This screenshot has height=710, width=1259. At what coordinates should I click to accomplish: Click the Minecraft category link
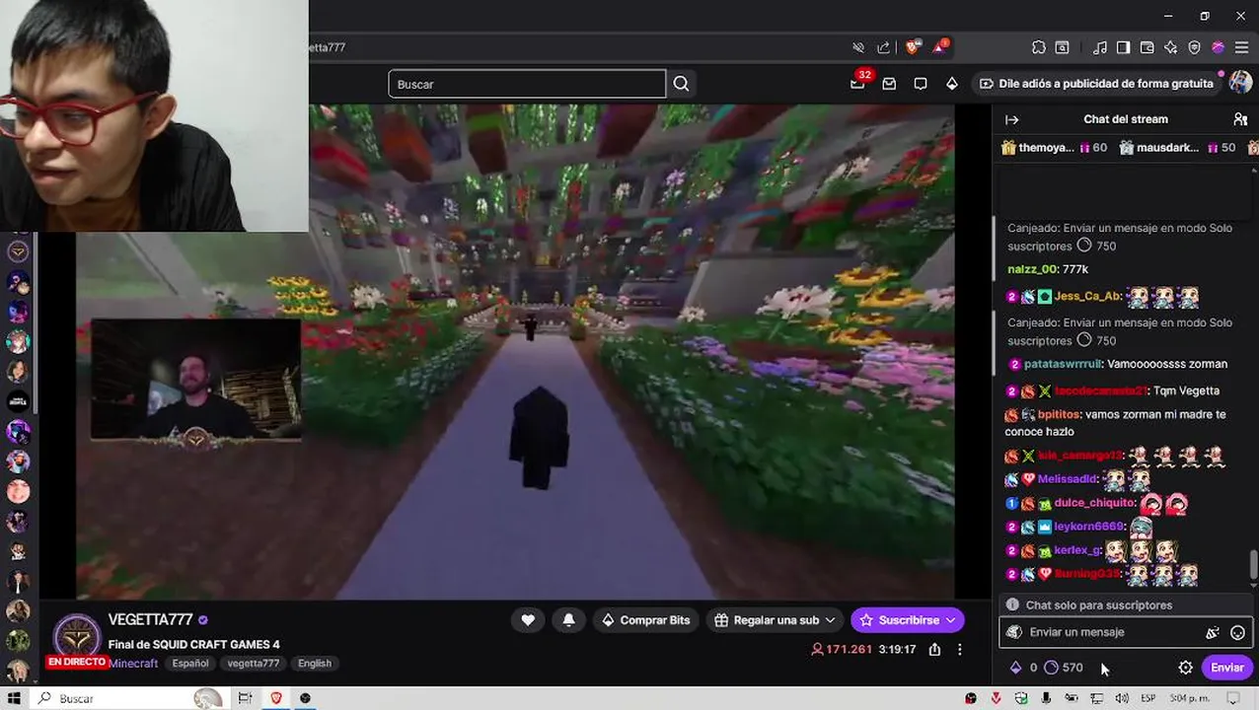point(133,664)
